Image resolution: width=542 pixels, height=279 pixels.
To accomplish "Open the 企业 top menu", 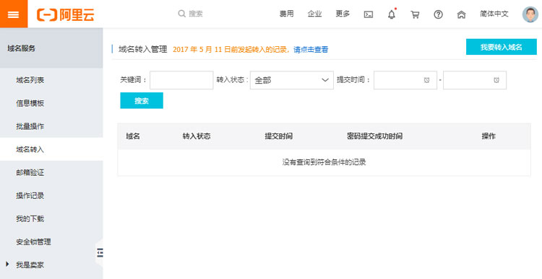I will [314, 14].
